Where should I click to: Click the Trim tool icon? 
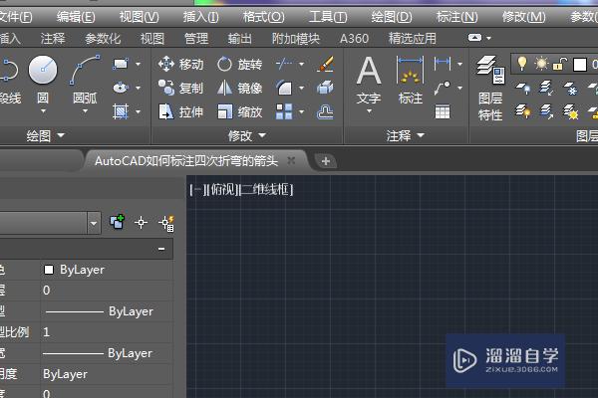pyautogui.click(x=284, y=64)
